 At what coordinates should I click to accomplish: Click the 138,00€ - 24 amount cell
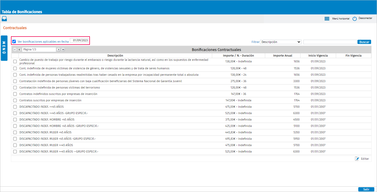238,75
